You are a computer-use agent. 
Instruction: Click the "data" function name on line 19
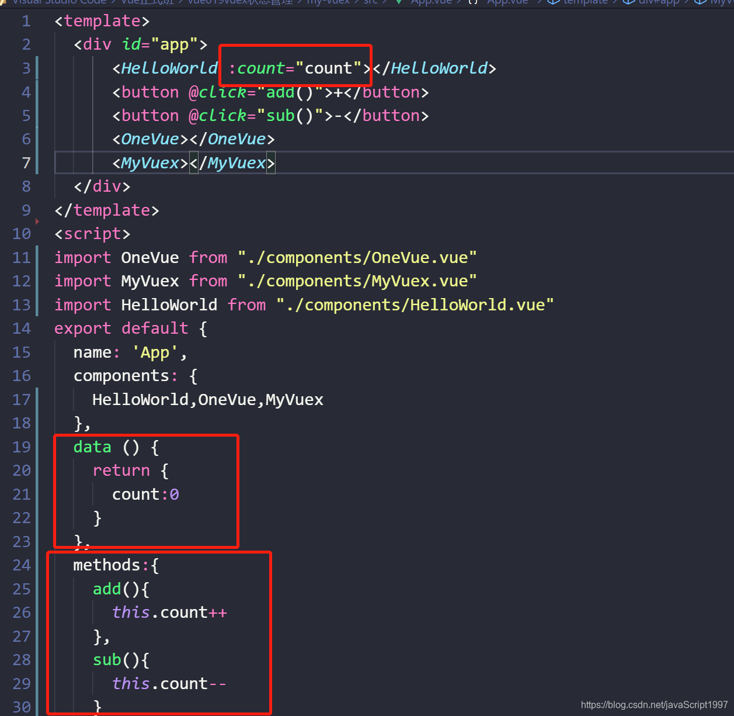[x=92, y=447]
